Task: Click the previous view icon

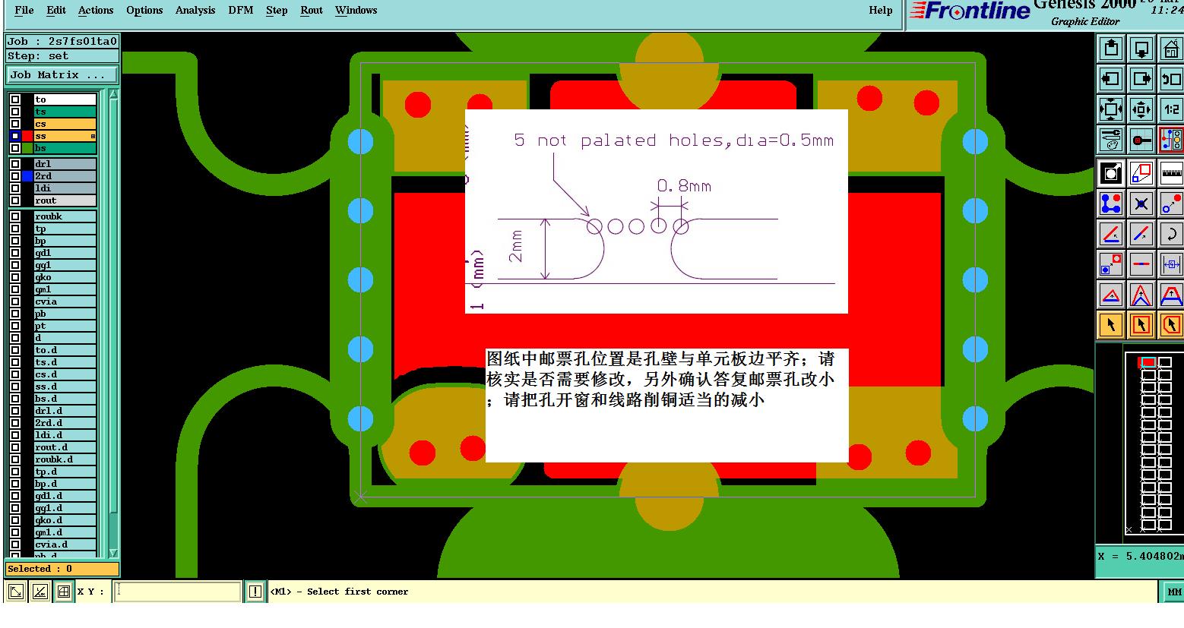Action: (x=1171, y=79)
